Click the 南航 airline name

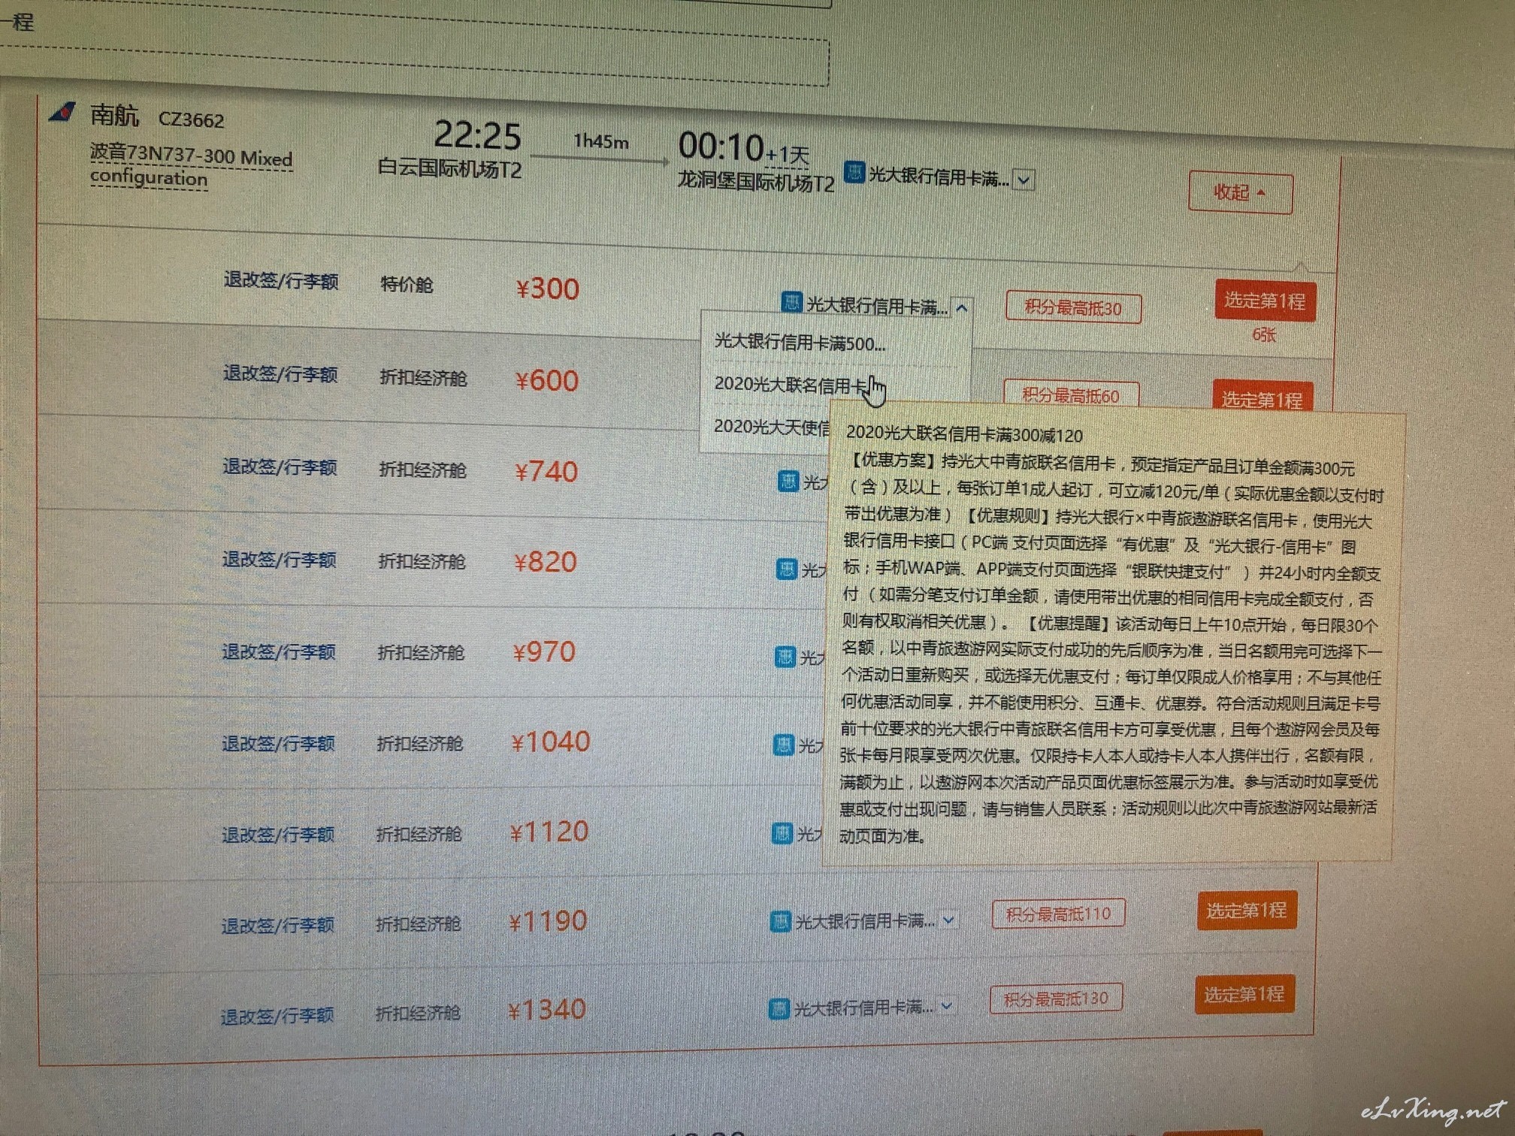114,115
